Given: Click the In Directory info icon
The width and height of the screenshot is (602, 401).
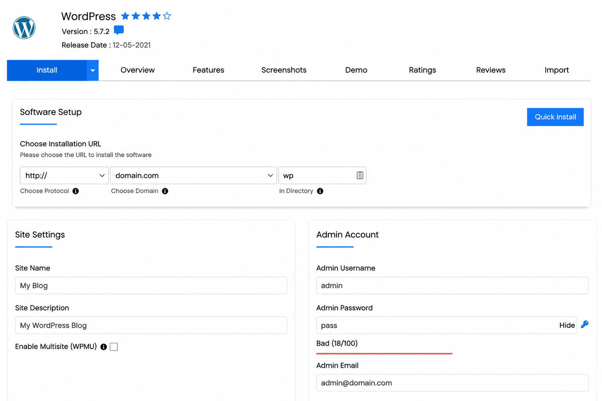Looking at the screenshot, I should coord(320,191).
